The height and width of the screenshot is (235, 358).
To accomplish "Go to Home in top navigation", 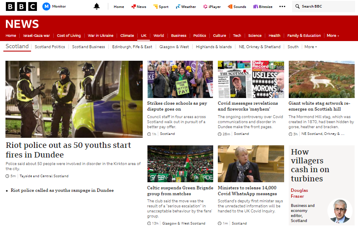I will 119,7.
